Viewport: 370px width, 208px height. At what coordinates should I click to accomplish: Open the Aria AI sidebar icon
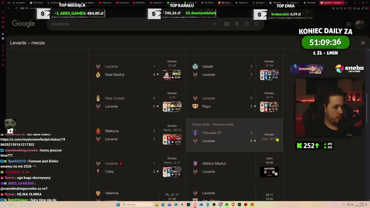(x=3, y=34)
